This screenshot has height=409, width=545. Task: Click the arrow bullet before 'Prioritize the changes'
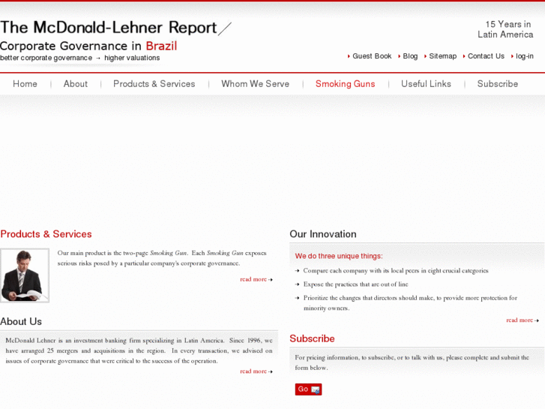pos(297,298)
